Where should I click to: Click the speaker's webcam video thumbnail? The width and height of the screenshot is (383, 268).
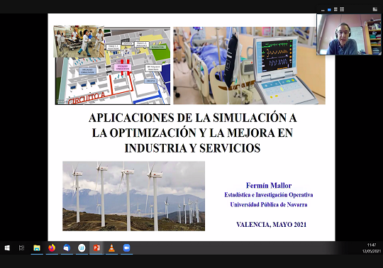point(349,34)
